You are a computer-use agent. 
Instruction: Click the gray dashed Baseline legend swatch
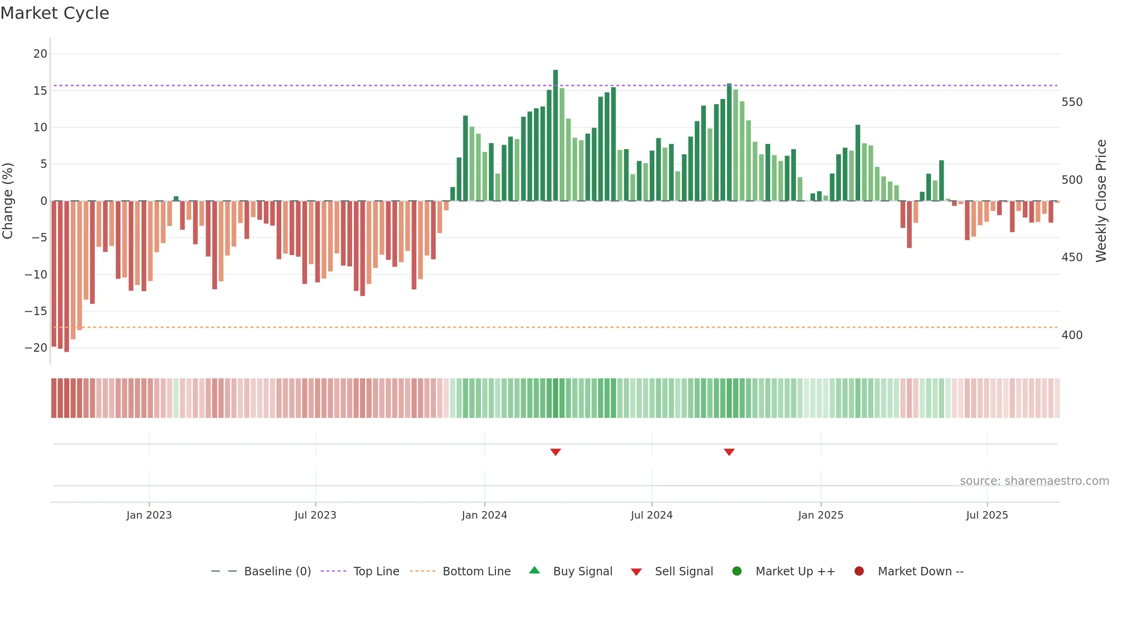(224, 571)
